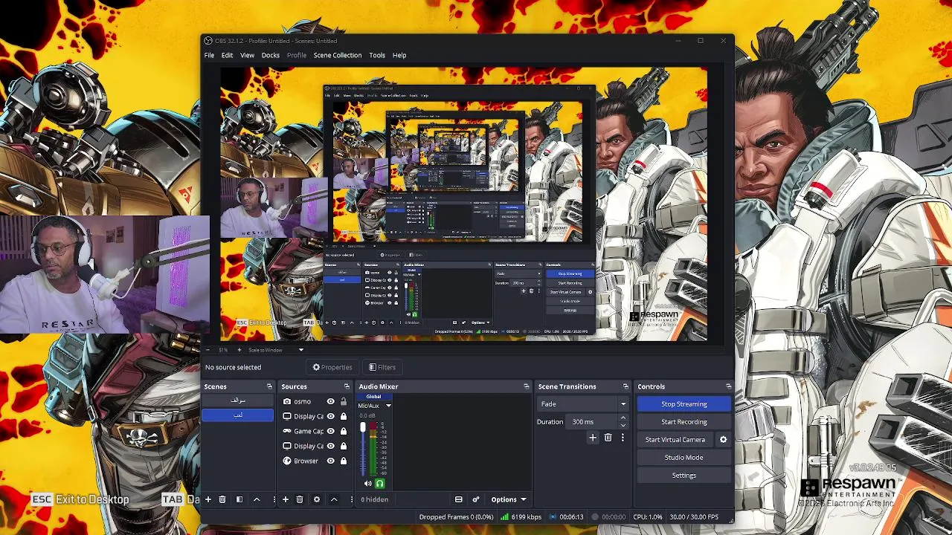Float the Scene Transitions dock icon

tap(625, 386)
